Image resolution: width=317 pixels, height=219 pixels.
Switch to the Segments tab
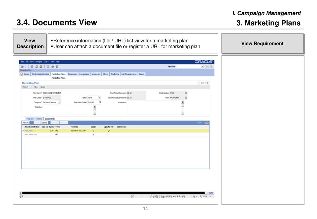pyautogui.click(x=96, y=74)
